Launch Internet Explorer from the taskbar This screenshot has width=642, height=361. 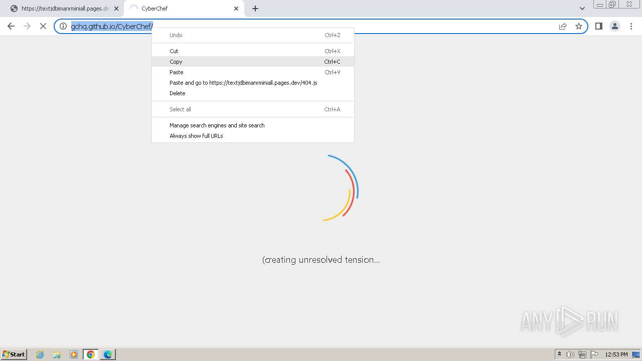point(40,354)
